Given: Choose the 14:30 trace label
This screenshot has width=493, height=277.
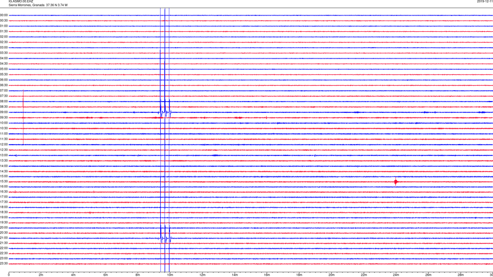Looking at the screenshot, I should pyautogui.click(x=4, y=171).
